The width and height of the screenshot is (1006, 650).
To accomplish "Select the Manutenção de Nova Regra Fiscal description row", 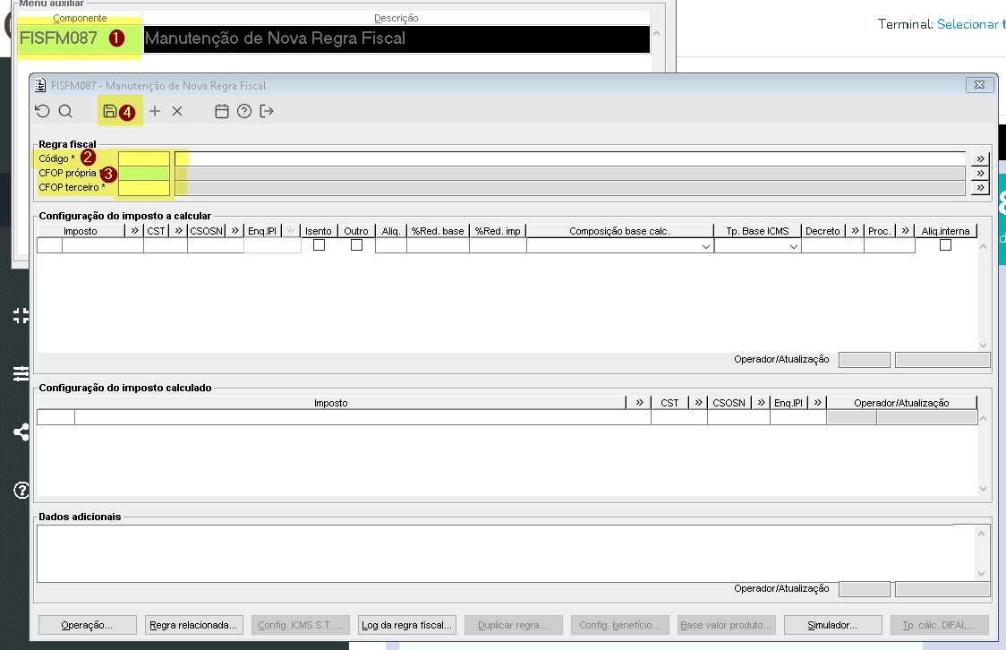I will 396,38.
